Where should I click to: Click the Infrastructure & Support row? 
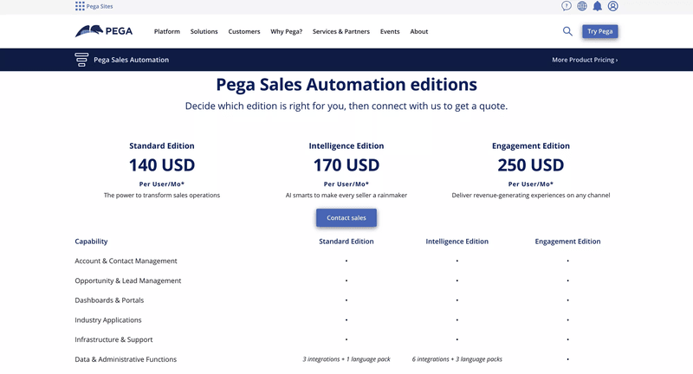[346, 339]
